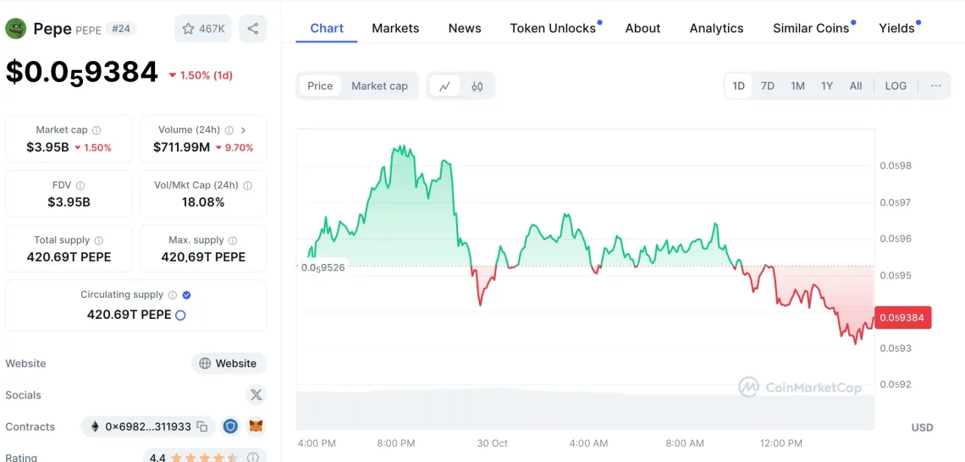The height and width of the screenshot is (462, 965).
Task: Switch to candlestick chart view icon
Action: pos(477,86)
